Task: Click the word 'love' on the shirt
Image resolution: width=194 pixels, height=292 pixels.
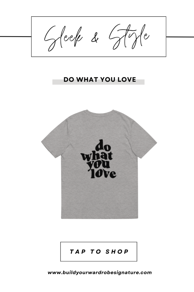Action: click(x=103, y=174)
